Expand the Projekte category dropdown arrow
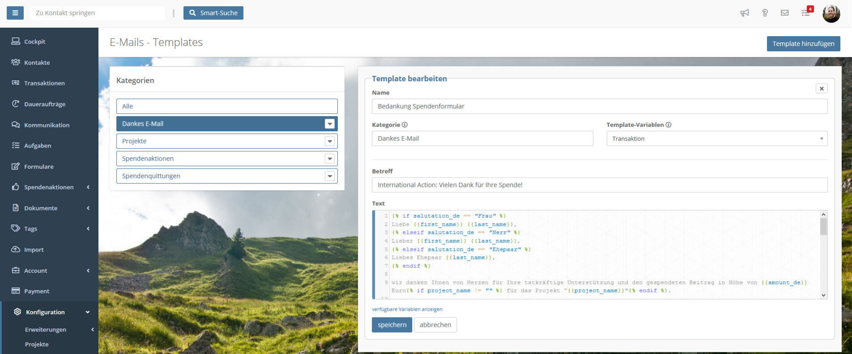Viewport: 852px width, 354px height. pos(330,142)
